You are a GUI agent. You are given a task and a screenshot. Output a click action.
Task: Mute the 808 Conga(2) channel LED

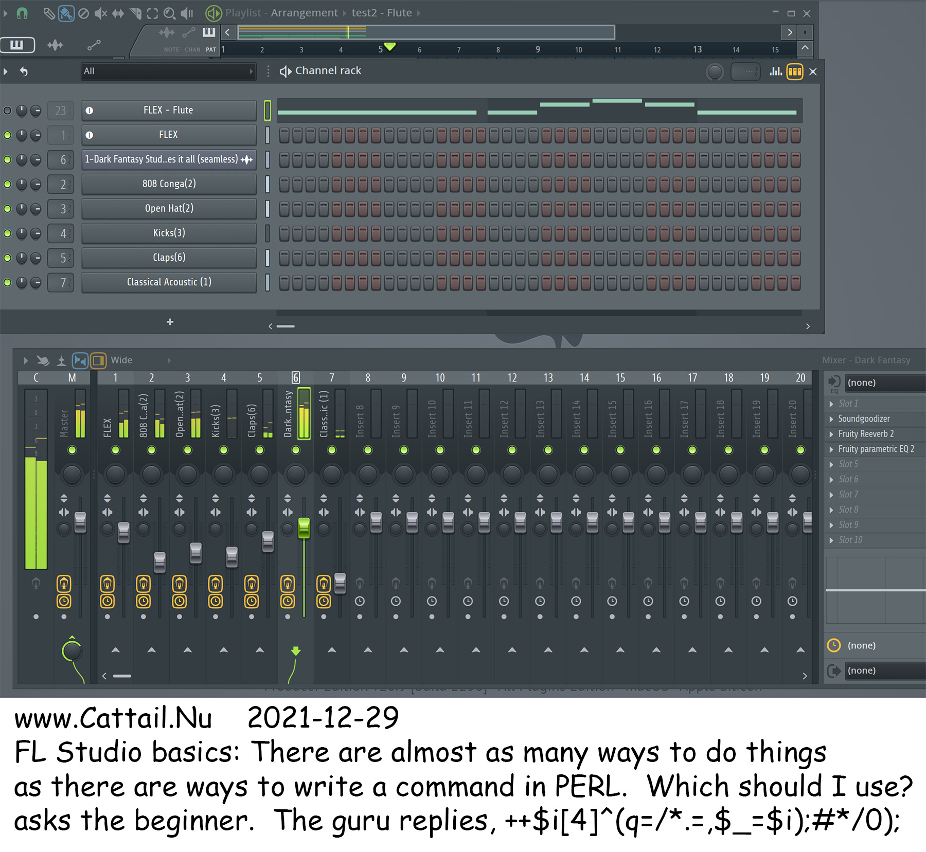pos(7,184)
